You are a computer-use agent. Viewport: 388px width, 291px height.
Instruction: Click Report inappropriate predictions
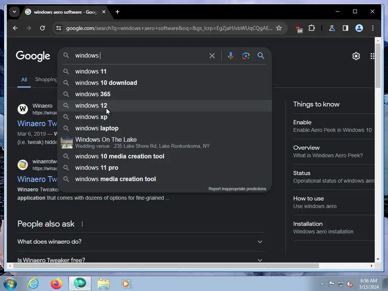click(x=237, y=189)
